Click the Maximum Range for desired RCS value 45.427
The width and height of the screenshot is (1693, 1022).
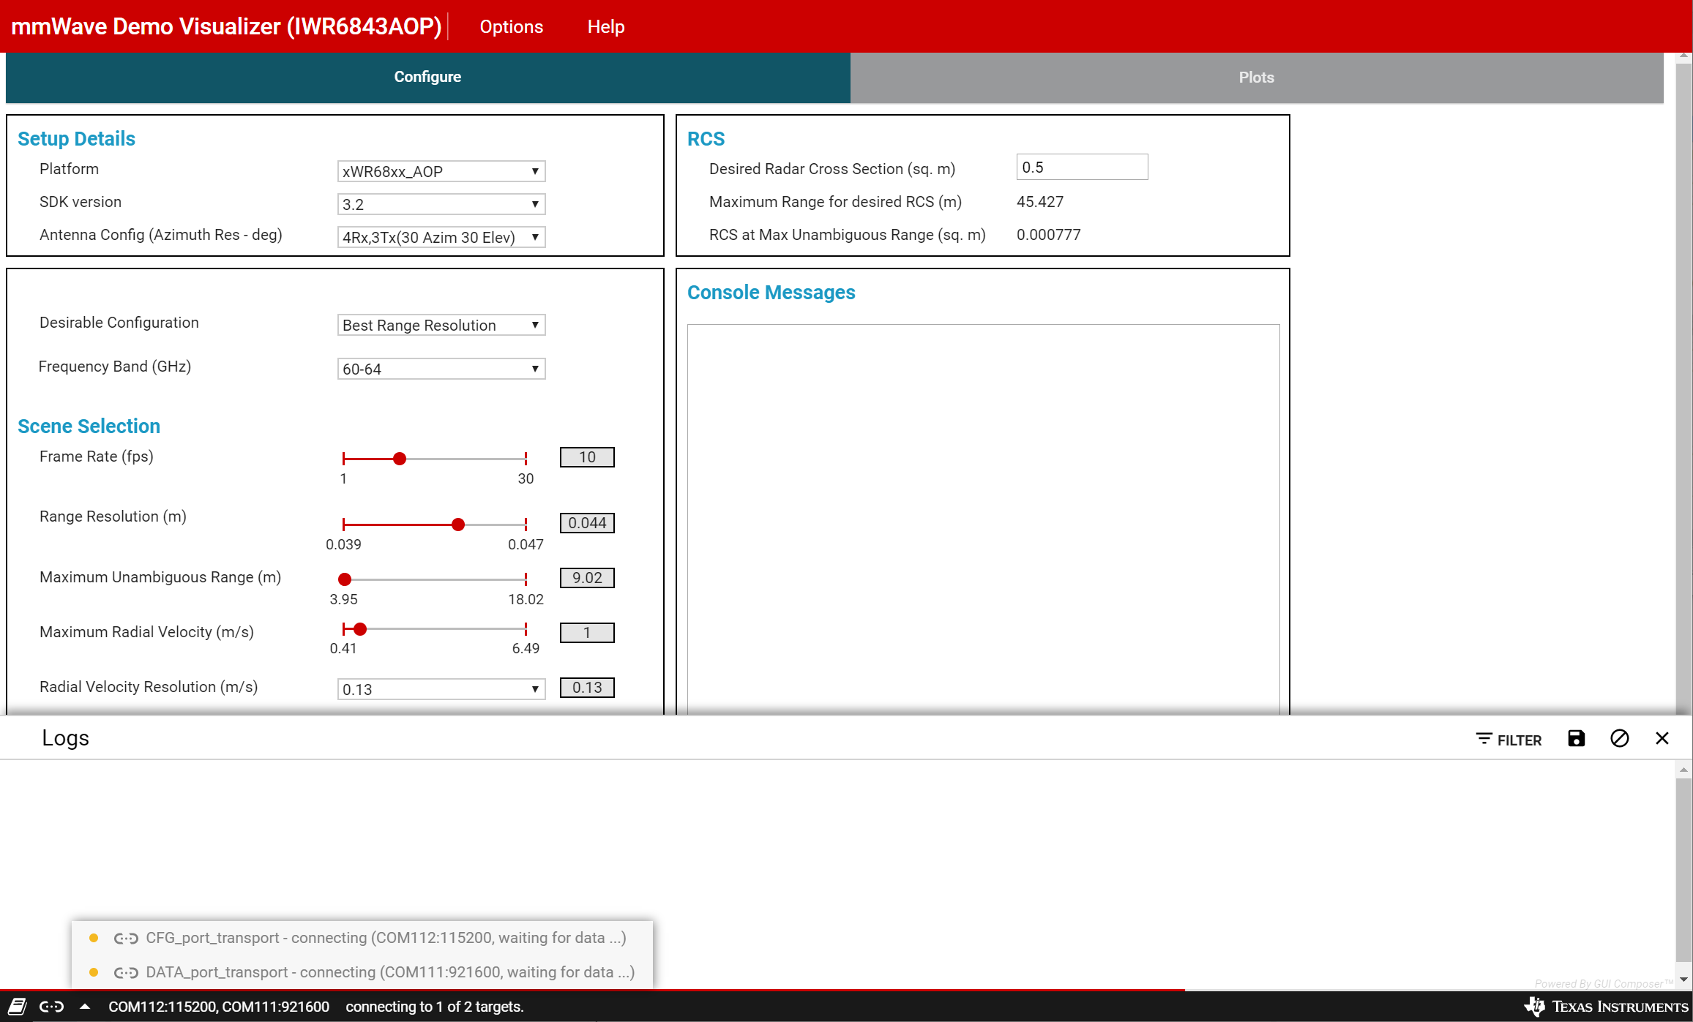[1040, 202]
